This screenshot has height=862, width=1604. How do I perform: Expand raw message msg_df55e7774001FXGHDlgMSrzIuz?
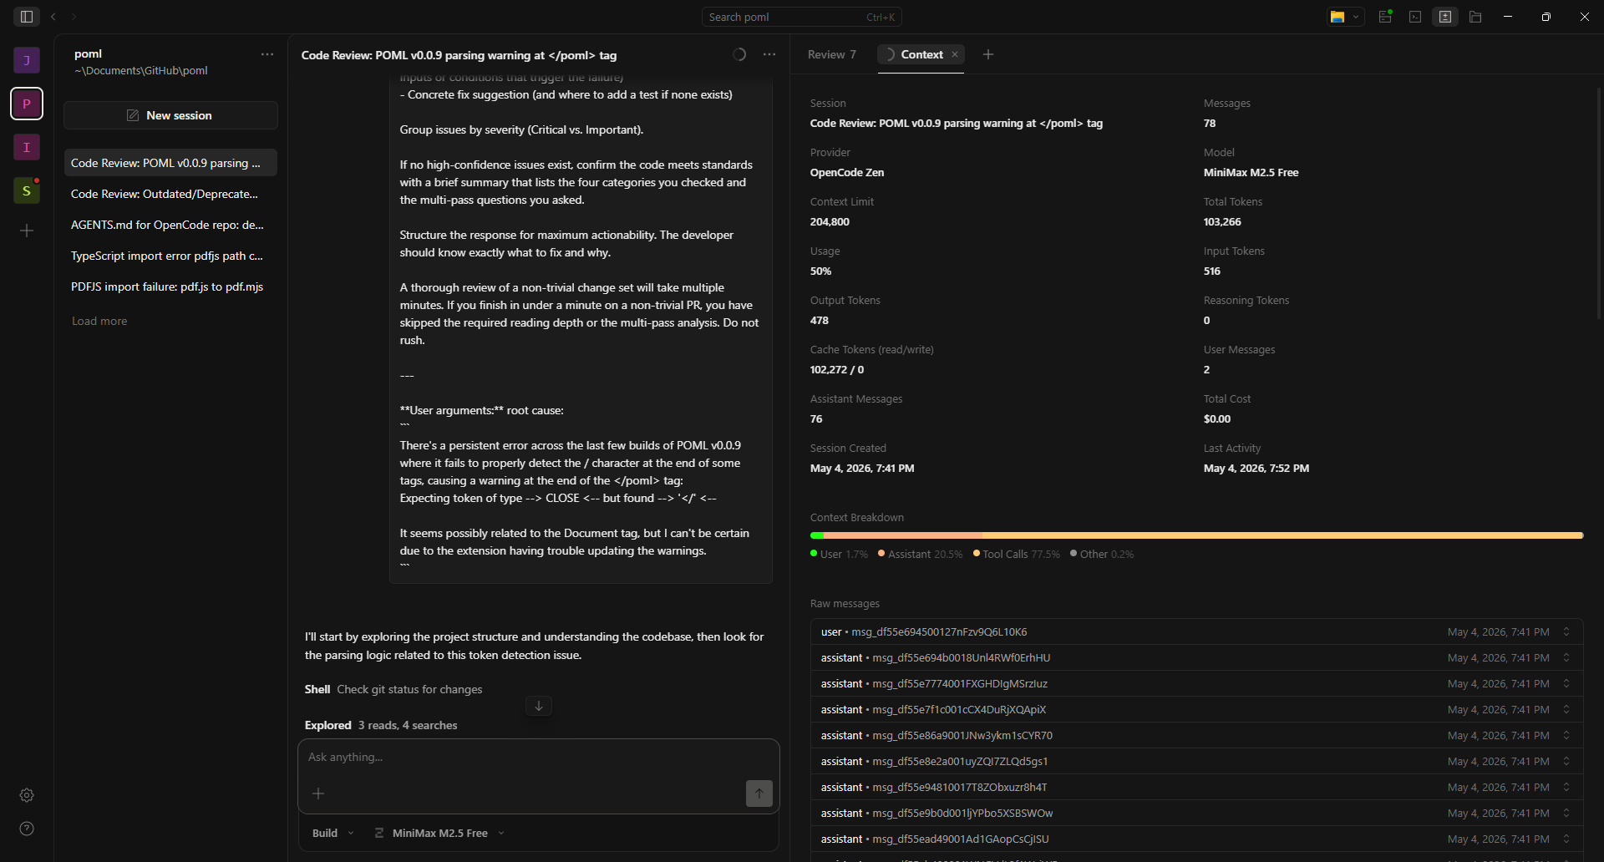1196,684
